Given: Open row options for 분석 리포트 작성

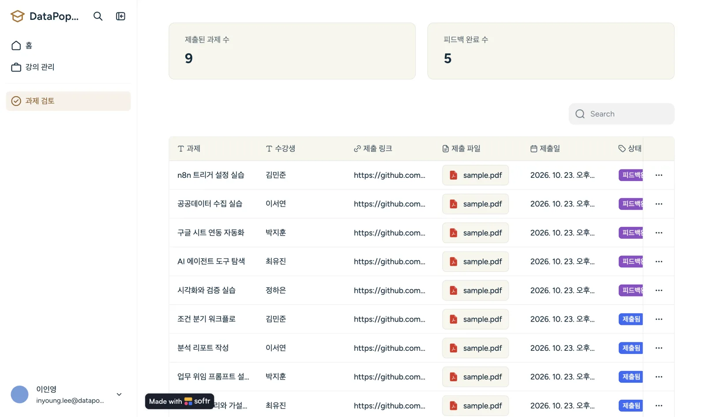Looking at the screenshot, I should click(659, 348).
